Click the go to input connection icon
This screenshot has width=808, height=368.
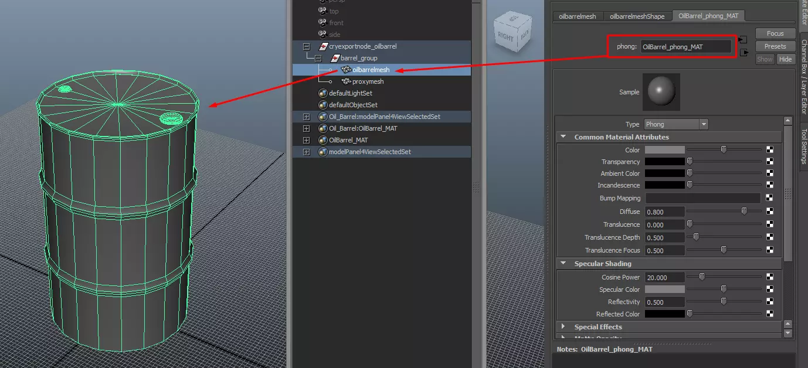(x=744, y=39)
